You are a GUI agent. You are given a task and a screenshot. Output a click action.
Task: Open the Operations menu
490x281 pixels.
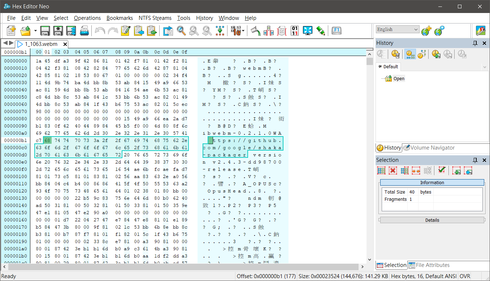[87, 18]
